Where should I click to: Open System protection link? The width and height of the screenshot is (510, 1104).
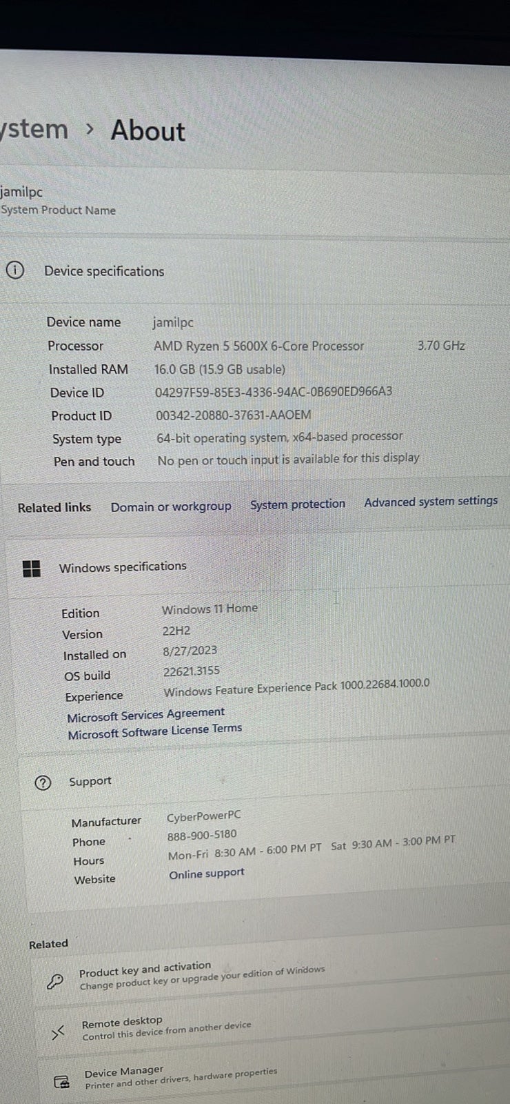click(x=298, y=504)
